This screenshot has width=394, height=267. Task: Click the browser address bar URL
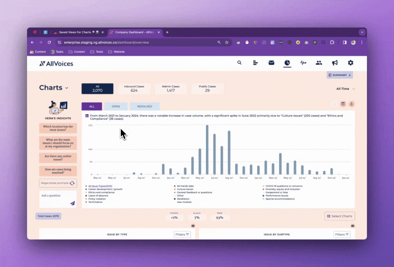107,42
